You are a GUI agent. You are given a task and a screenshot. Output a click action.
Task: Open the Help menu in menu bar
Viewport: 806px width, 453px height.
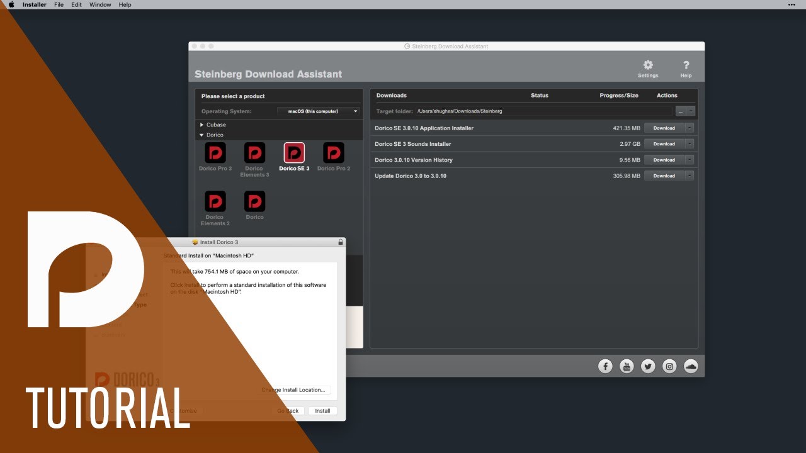125,4
